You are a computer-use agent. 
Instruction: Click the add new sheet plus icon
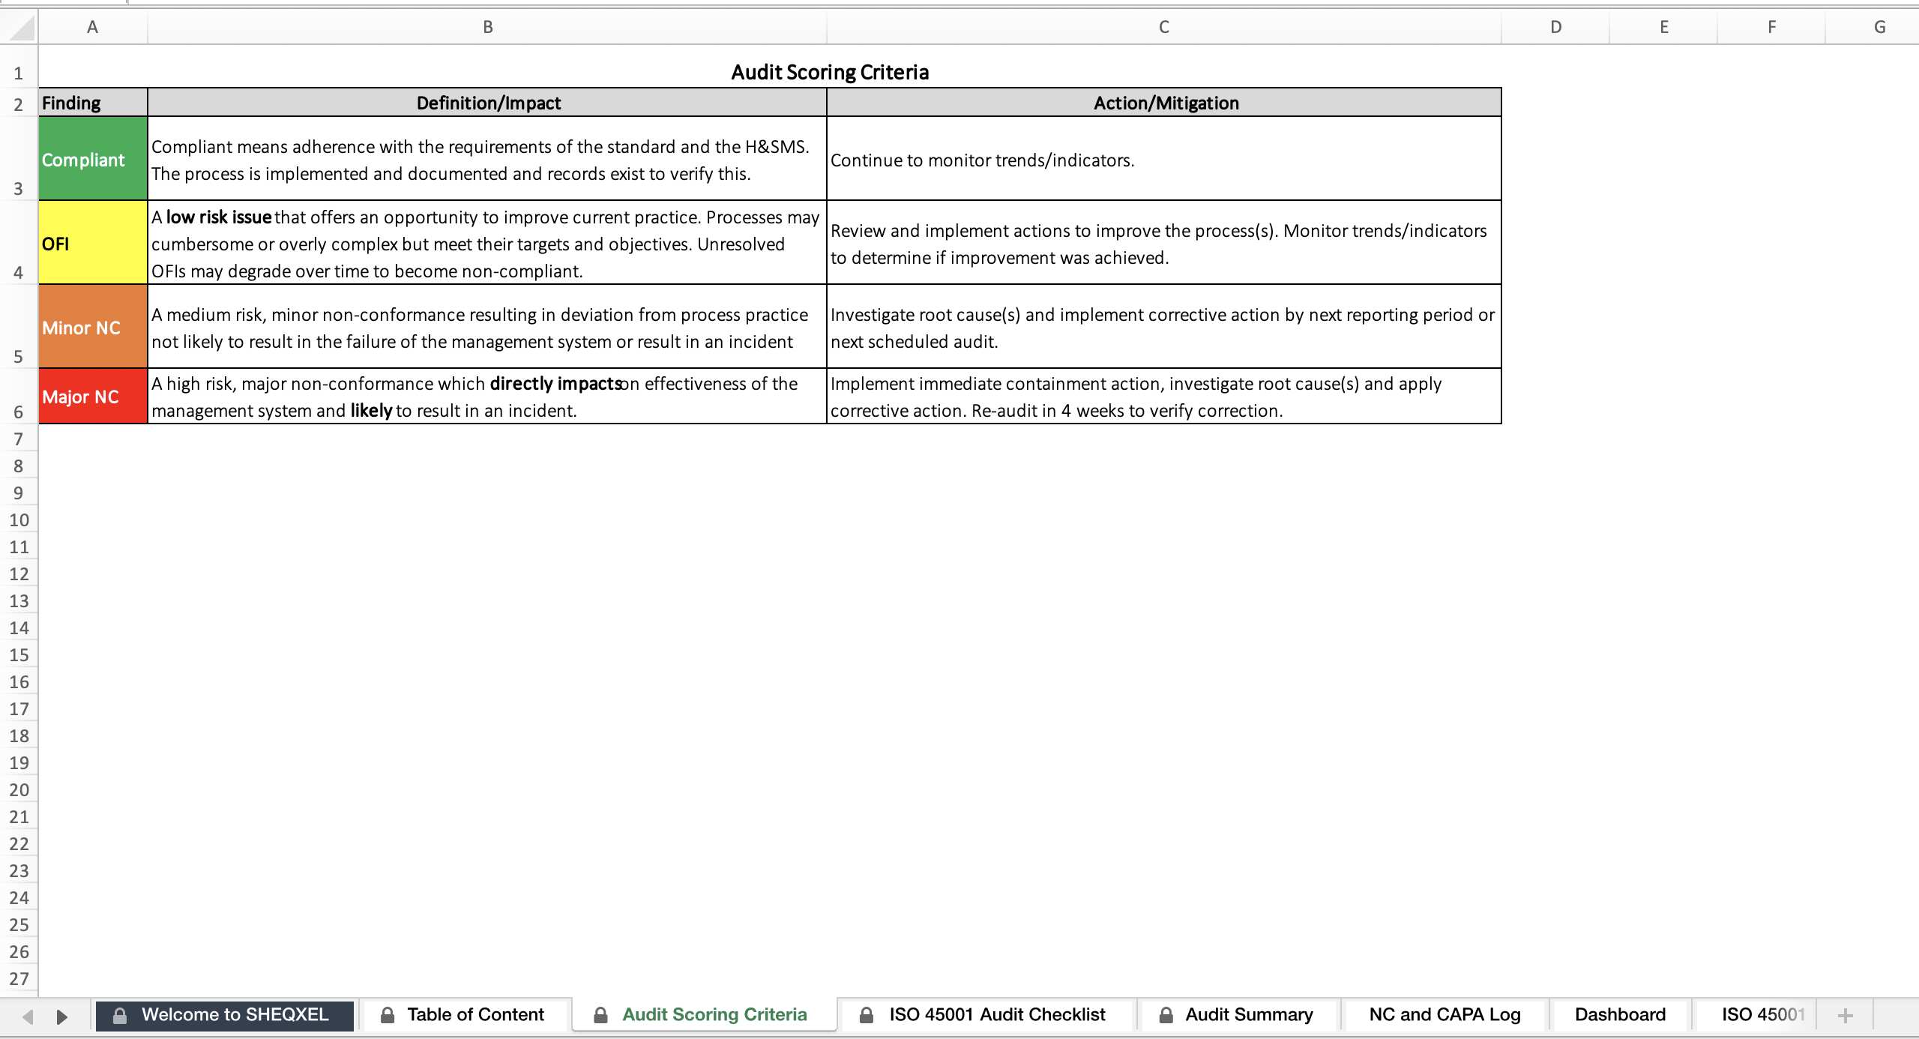coord(1846,1016)
